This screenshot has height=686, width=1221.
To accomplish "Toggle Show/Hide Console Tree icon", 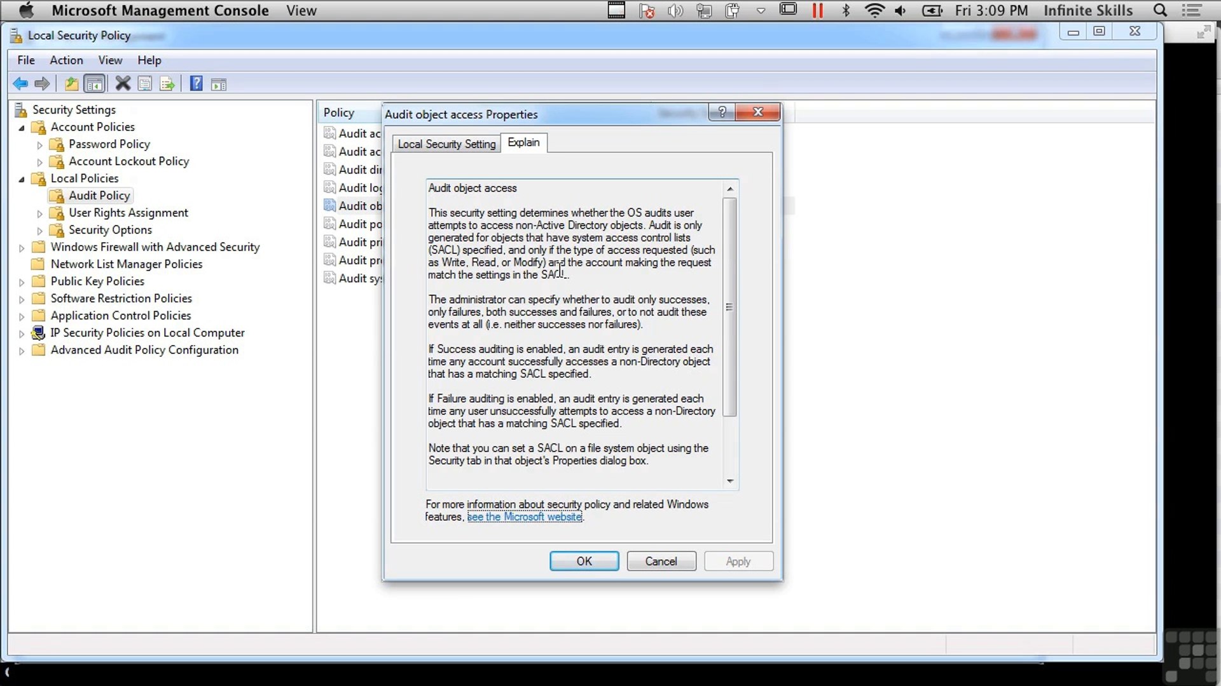I will click(94, 84).
